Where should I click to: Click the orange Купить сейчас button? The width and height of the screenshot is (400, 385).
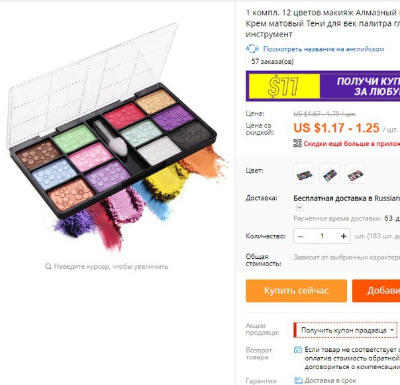pyautogui.click(x=296, y=291)
